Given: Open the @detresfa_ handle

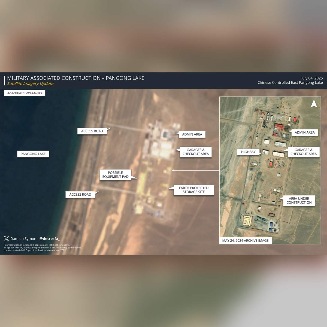Looking at the screenshot, I should click(49, 239).
